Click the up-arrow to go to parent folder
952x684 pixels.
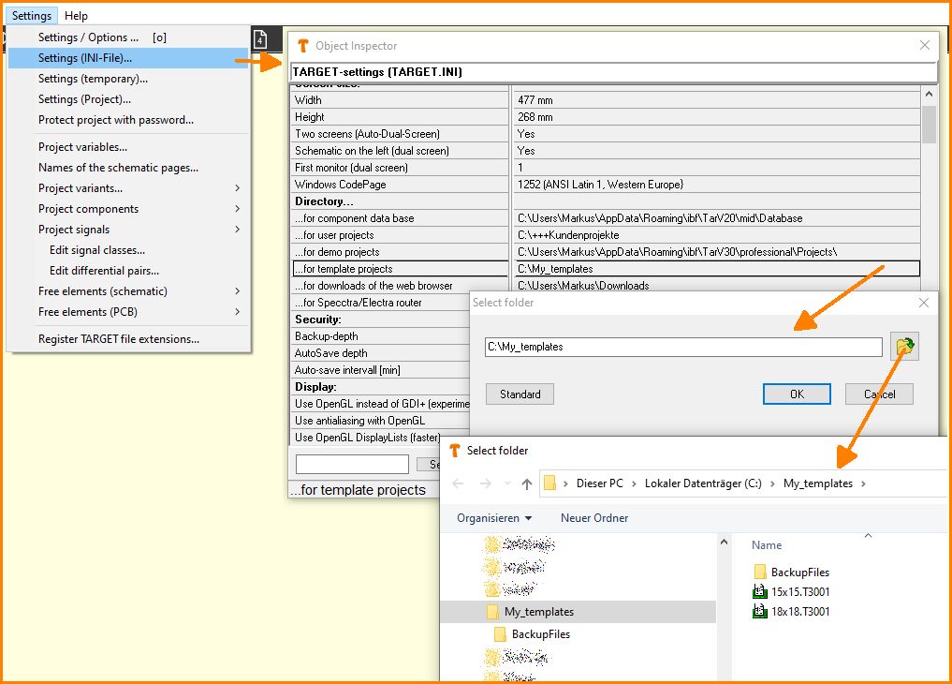click(527, 483)
